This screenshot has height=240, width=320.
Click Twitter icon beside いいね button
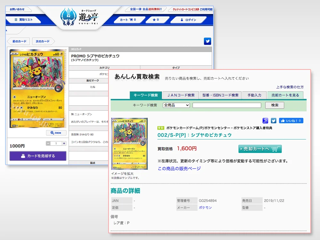point(274,121)
